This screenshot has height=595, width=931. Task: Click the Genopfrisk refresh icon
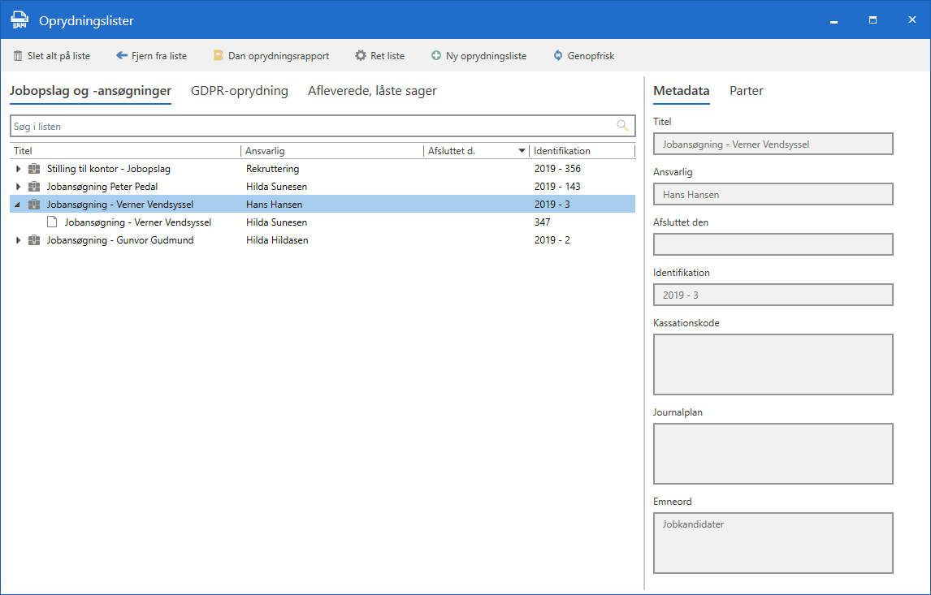point(558,56)
